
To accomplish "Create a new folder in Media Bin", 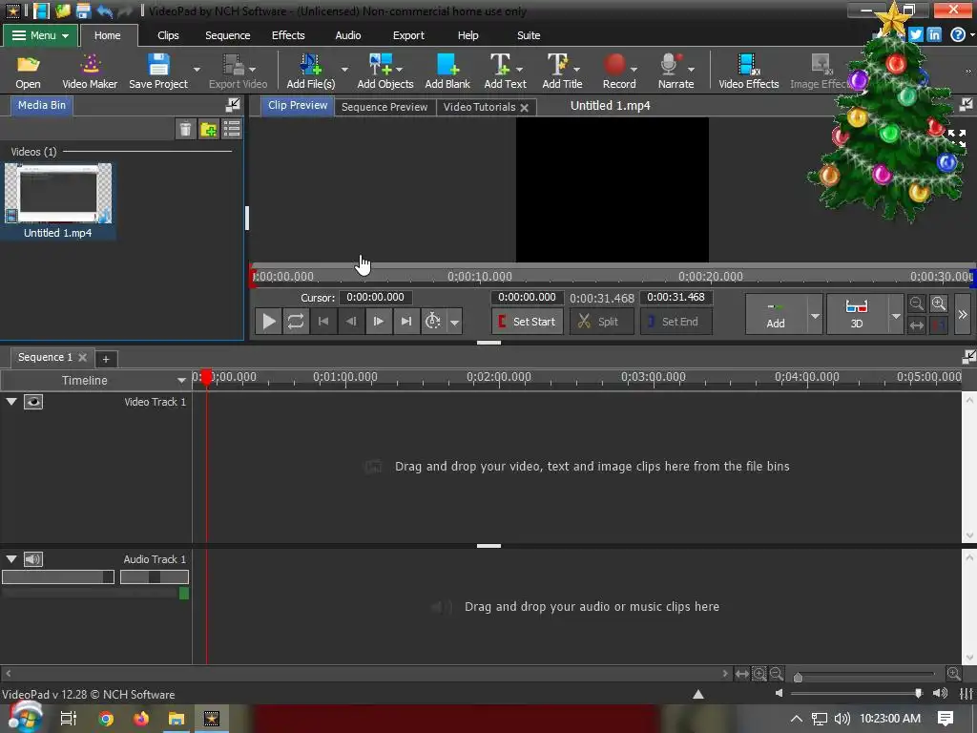I will pos(208,129).
